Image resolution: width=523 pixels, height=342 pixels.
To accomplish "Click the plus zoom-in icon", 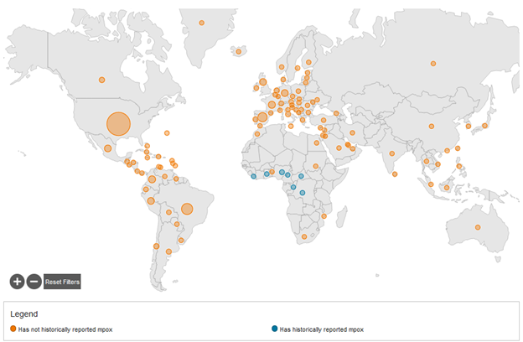I will point(17,282).
